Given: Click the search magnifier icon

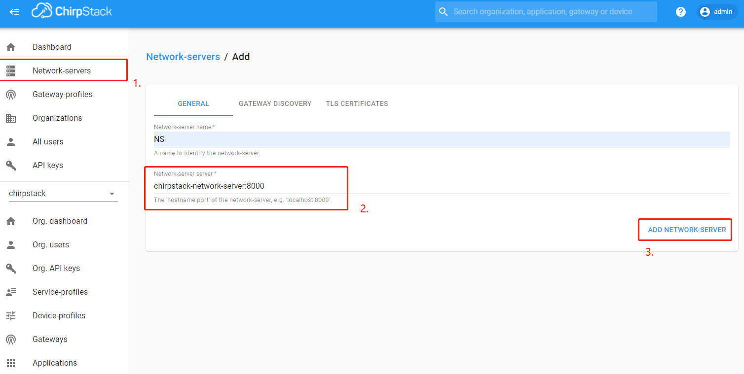Looking at the screenshot, I should (443, 12).
